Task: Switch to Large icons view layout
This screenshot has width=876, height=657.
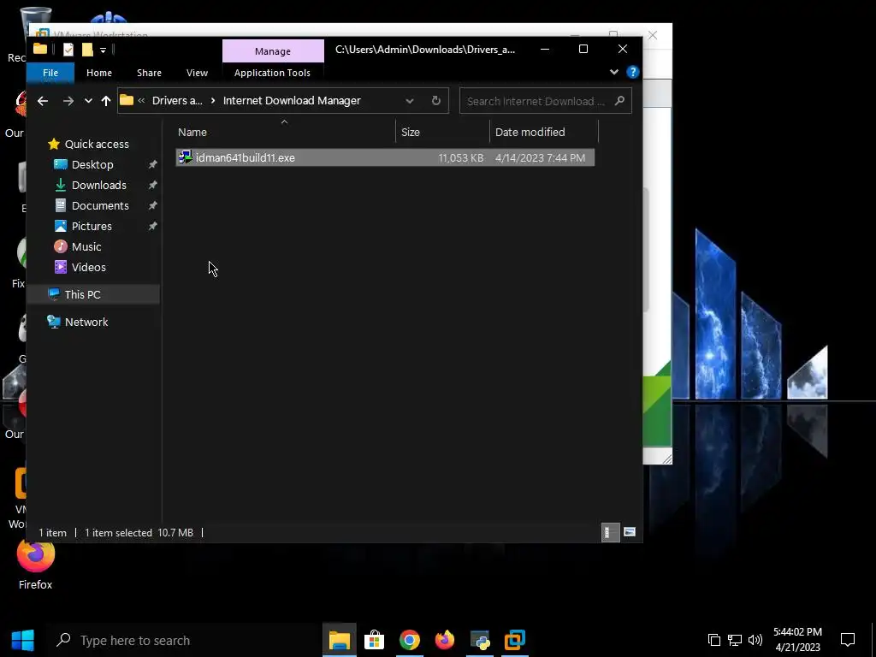Action: [x=630, y=532]
